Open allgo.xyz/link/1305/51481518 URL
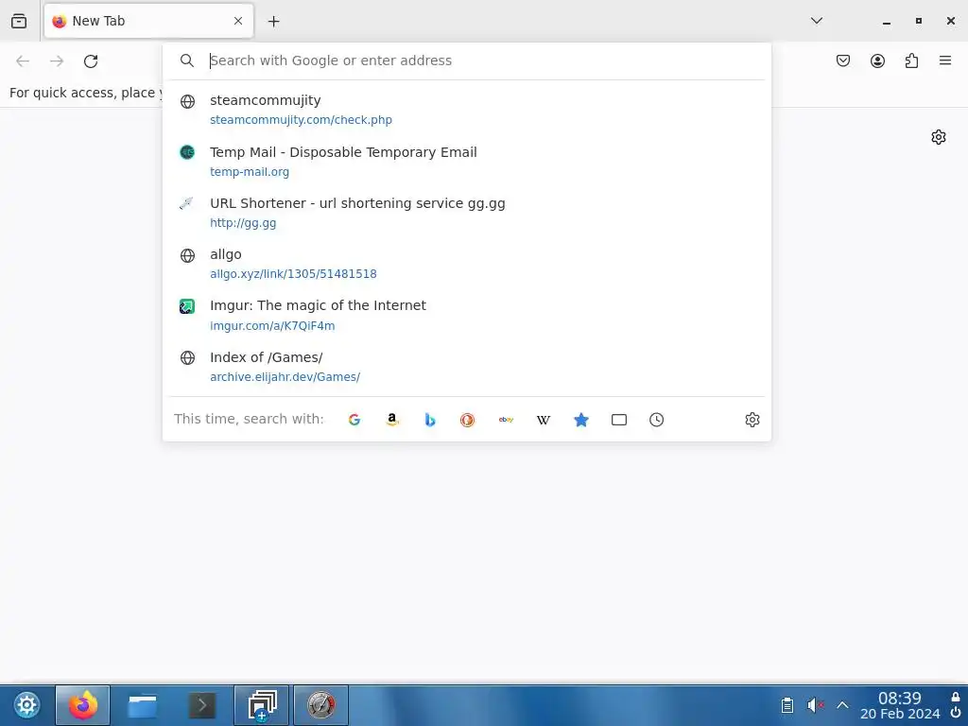The width and height of the screenshot is (968, 726). pyautogui.click(x=293, y=274)
